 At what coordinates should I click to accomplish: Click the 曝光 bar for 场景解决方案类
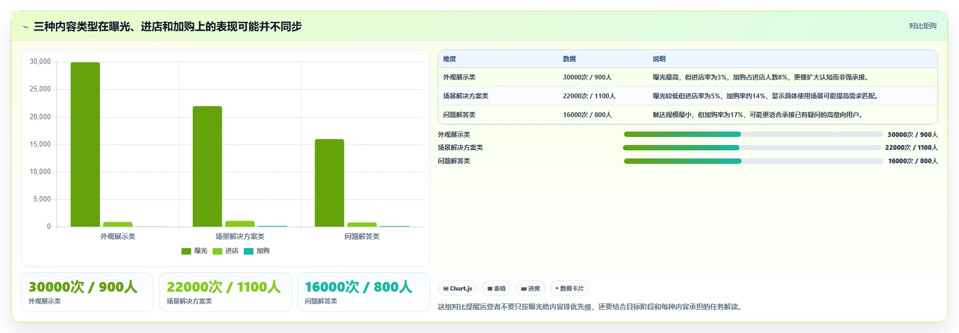(x=207, y=166)
